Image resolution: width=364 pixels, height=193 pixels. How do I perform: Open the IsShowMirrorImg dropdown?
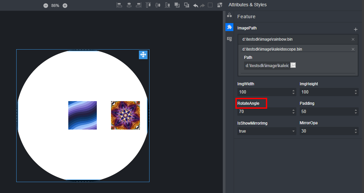(x=267, y=131)
